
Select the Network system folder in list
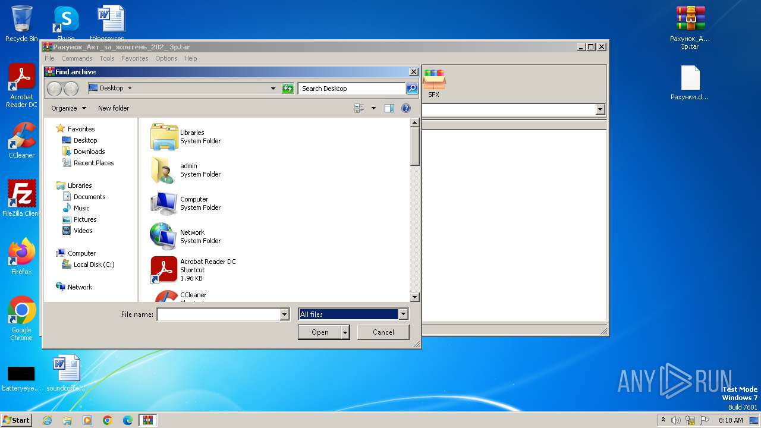[x=185, y=237]
